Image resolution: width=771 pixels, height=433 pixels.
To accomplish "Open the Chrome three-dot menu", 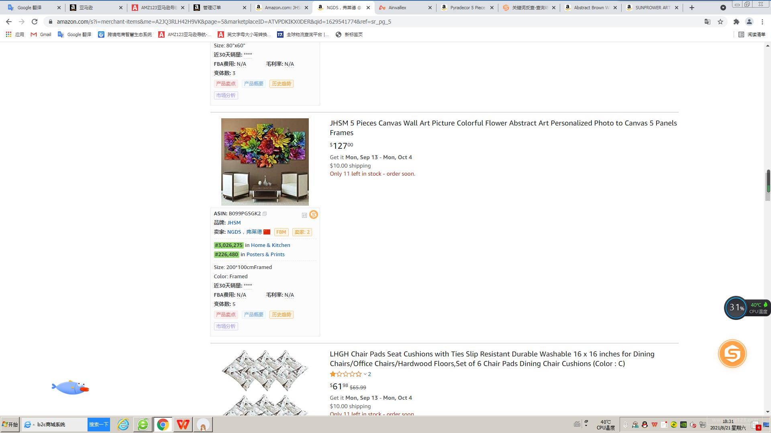I will coord(762,22).
